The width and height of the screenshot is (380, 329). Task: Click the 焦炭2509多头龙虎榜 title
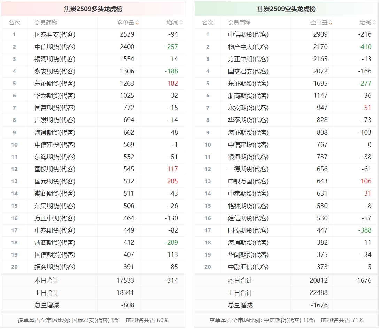(93, 9)
